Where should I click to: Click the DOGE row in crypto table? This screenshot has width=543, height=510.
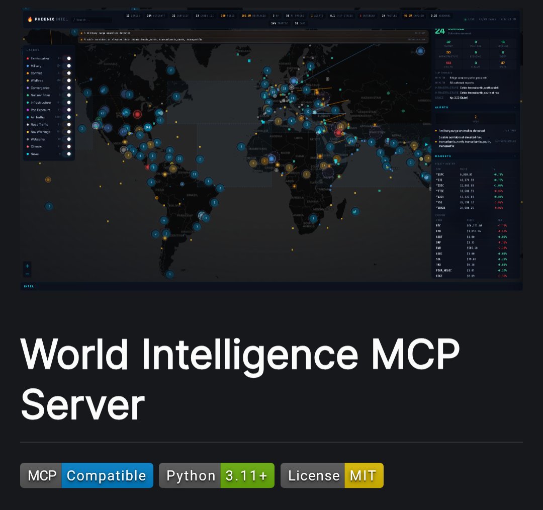[475, 276]
